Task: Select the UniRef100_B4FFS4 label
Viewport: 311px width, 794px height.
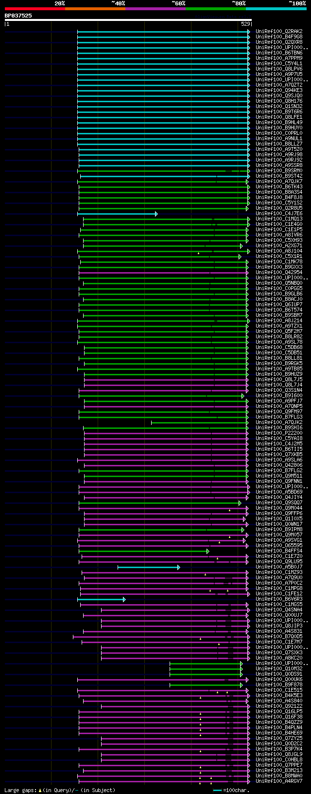Action: coord(279,551)
